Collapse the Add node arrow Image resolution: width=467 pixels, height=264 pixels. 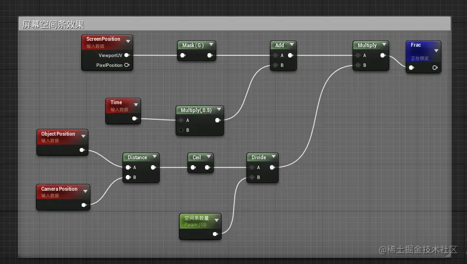(x=292, y=44)
